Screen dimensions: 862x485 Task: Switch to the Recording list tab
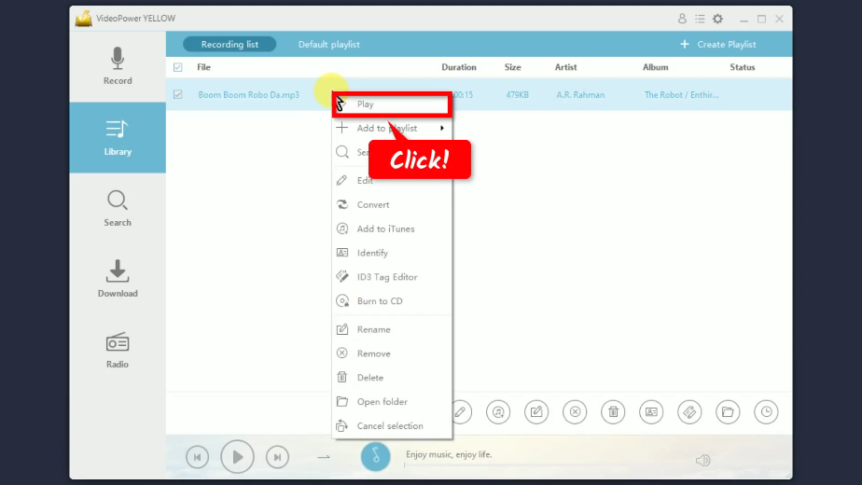(x=229, y=45)
